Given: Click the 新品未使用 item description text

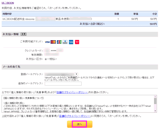Looking at the screenshot, I should (x=62, y=19).
